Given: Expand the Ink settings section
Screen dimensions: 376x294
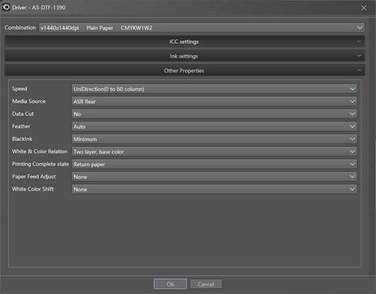Looking at the screenshot, I should point(185,56).
